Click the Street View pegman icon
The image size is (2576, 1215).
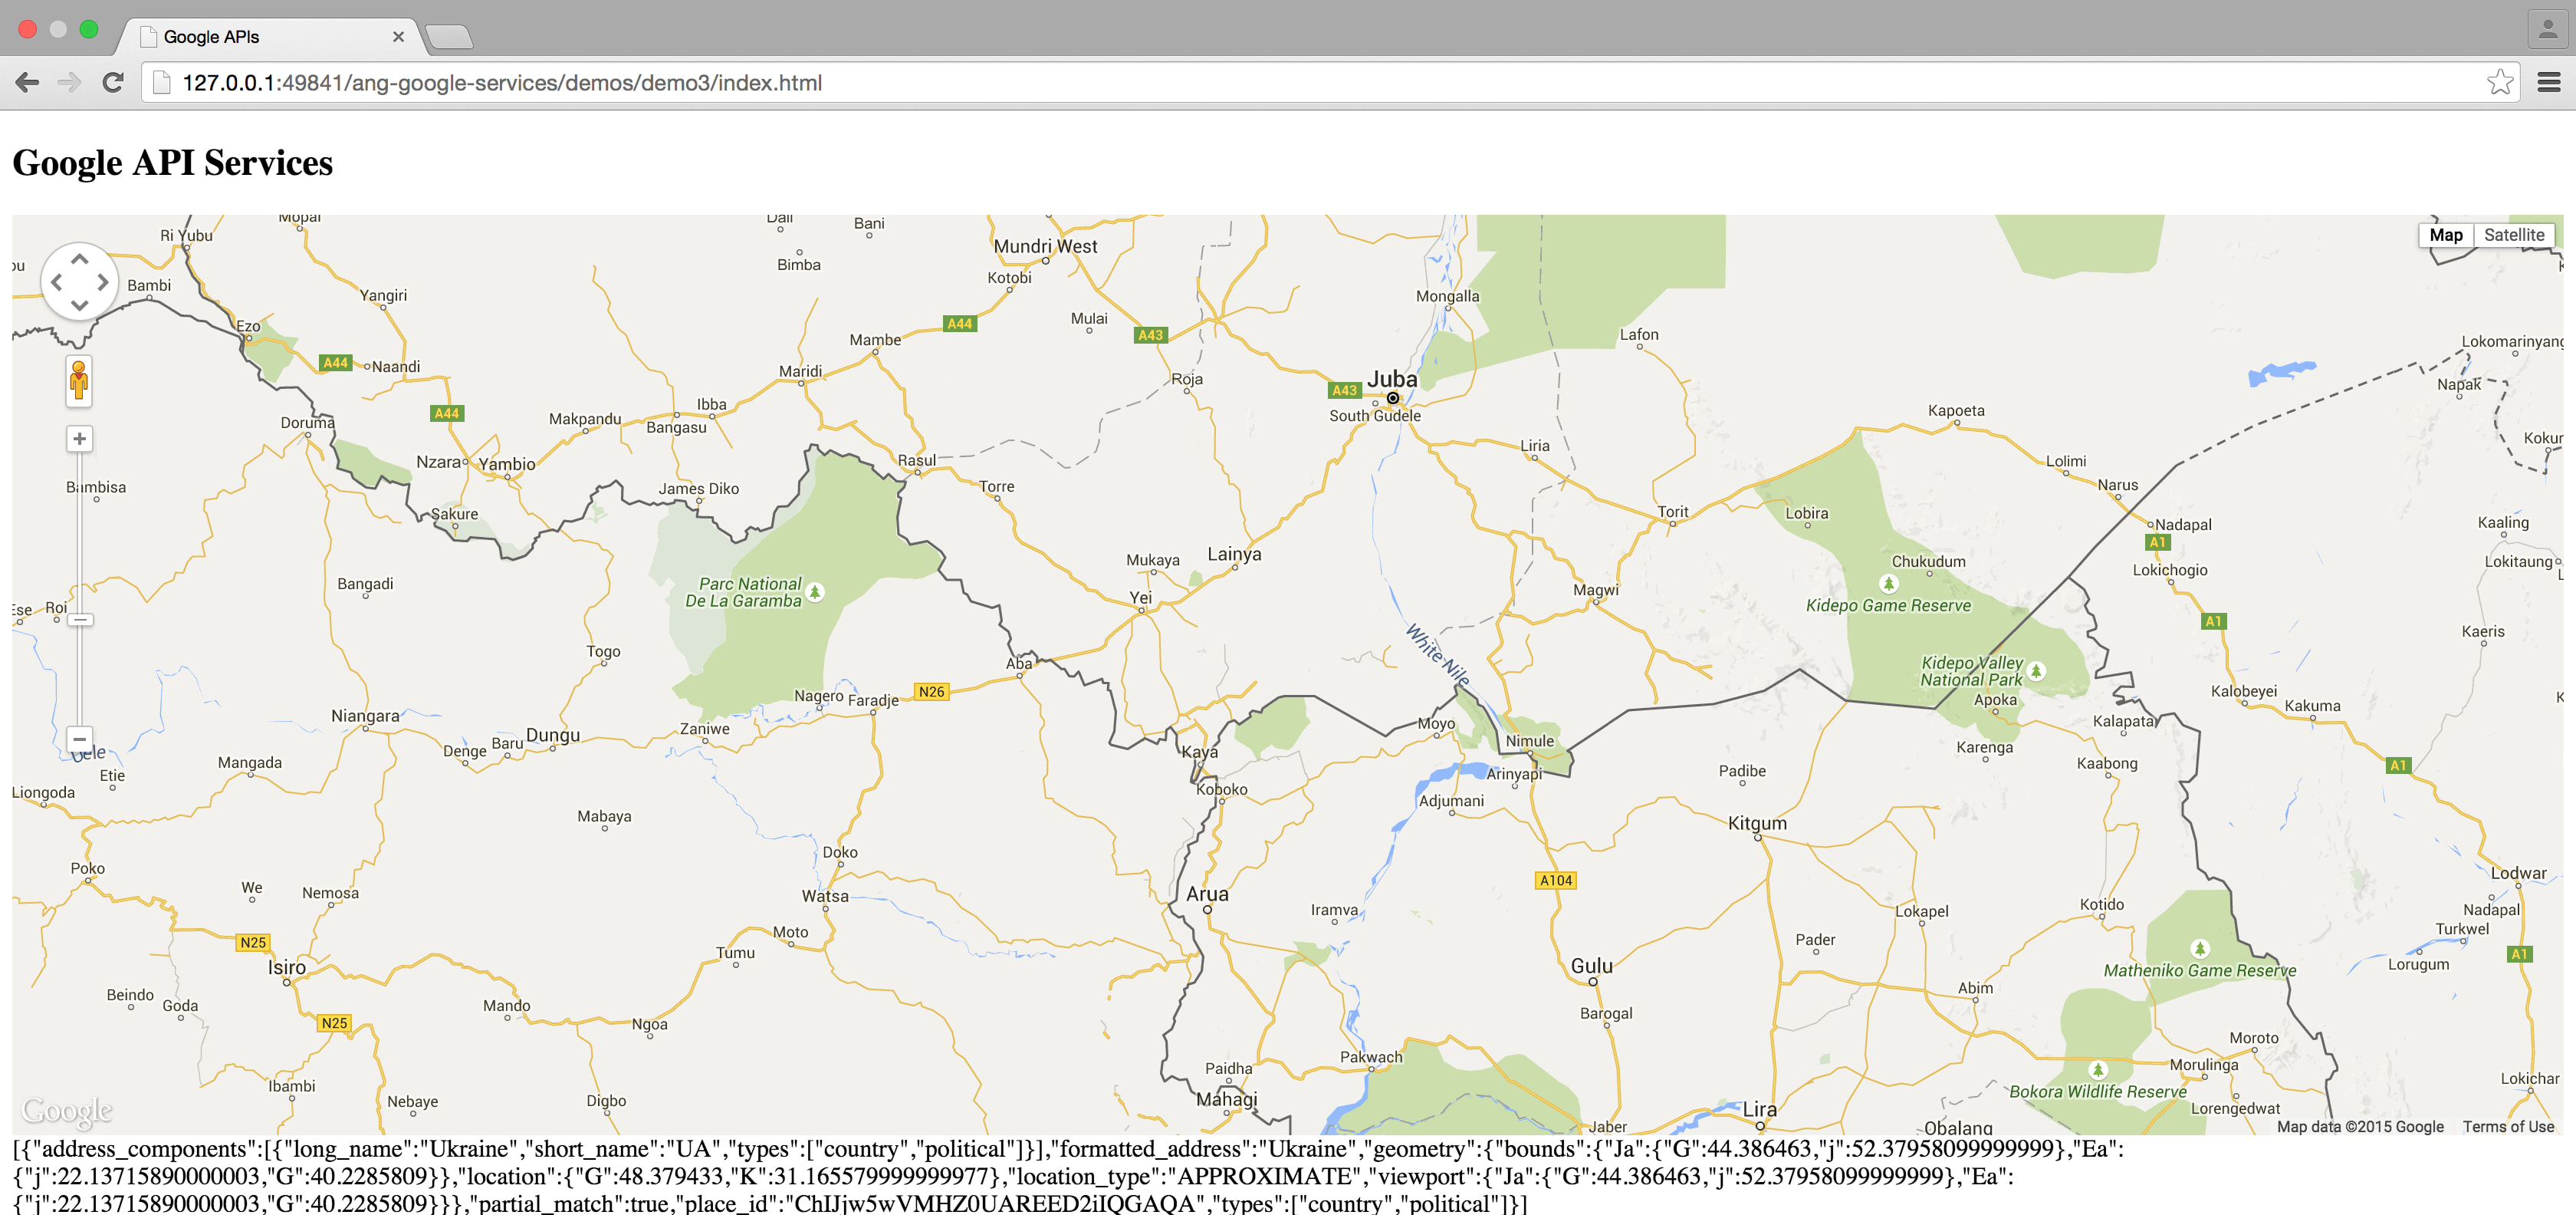tap(79, 380)
